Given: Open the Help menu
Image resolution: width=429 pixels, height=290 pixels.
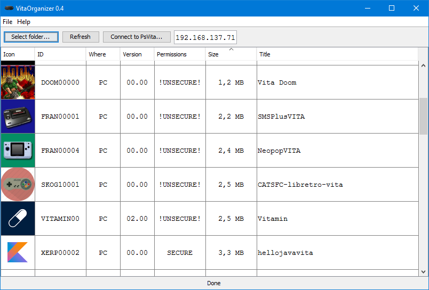Looking at the screenshot, I should pos(23,22).
